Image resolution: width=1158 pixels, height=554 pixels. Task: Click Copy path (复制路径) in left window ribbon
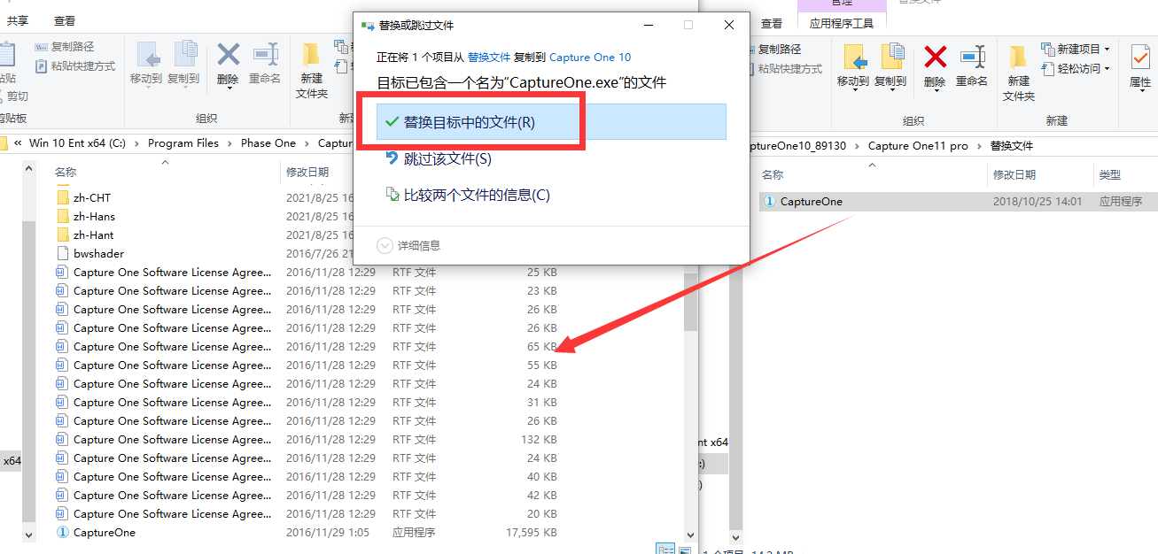click(65, 47)
